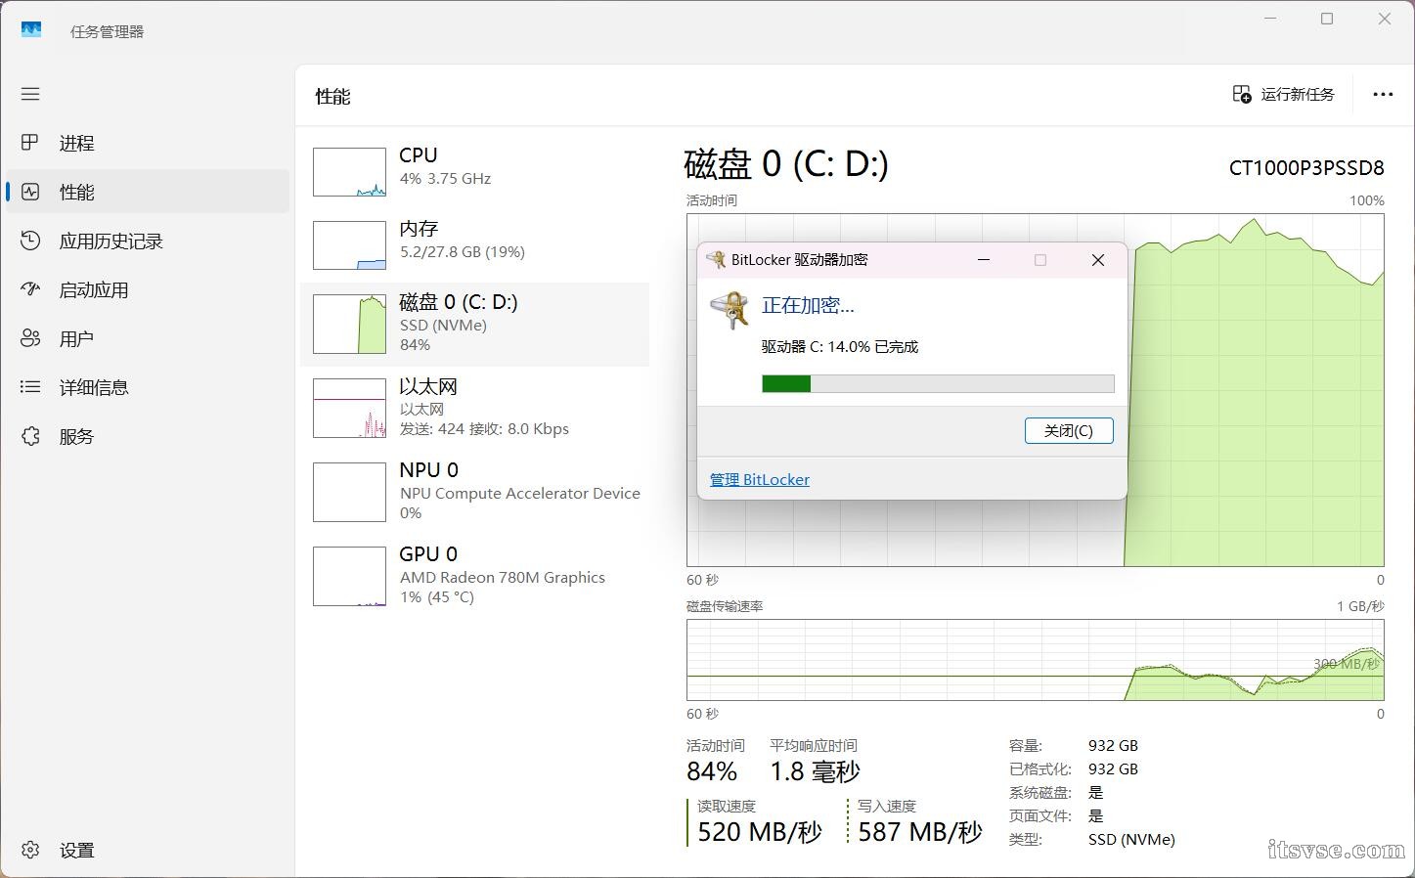Screen dimensions: 1415x878
Task: Click the 服务 puzzle-gear icon
Action: coord(30,436)
